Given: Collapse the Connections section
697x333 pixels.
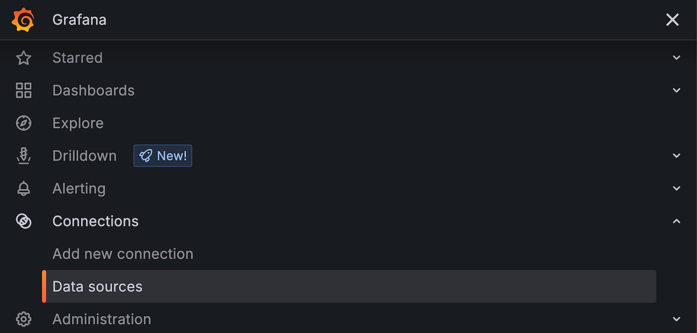Looking at the screenshot, I should pyautogui.click(x=677, y=221).
